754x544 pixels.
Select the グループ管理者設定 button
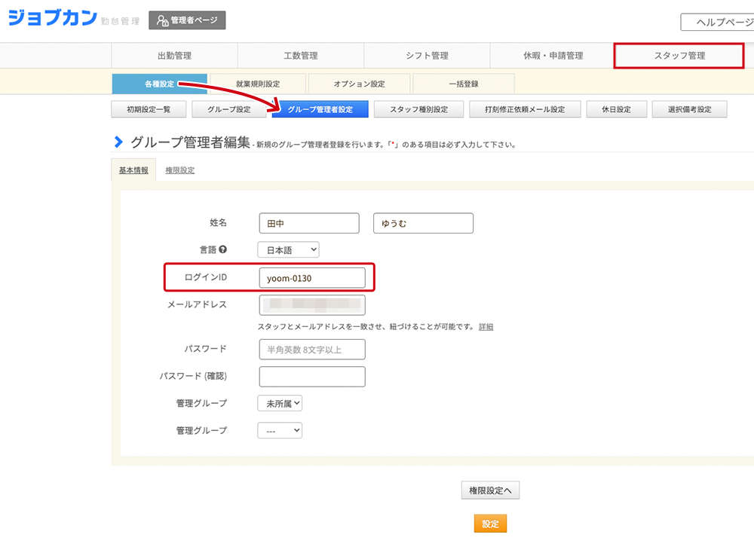point(320,109)
